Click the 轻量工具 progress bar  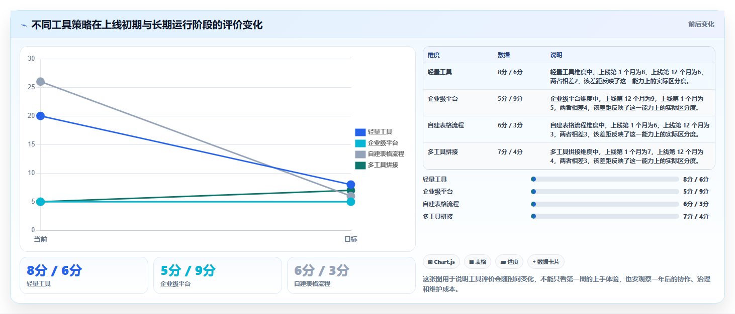coord(605,179)
